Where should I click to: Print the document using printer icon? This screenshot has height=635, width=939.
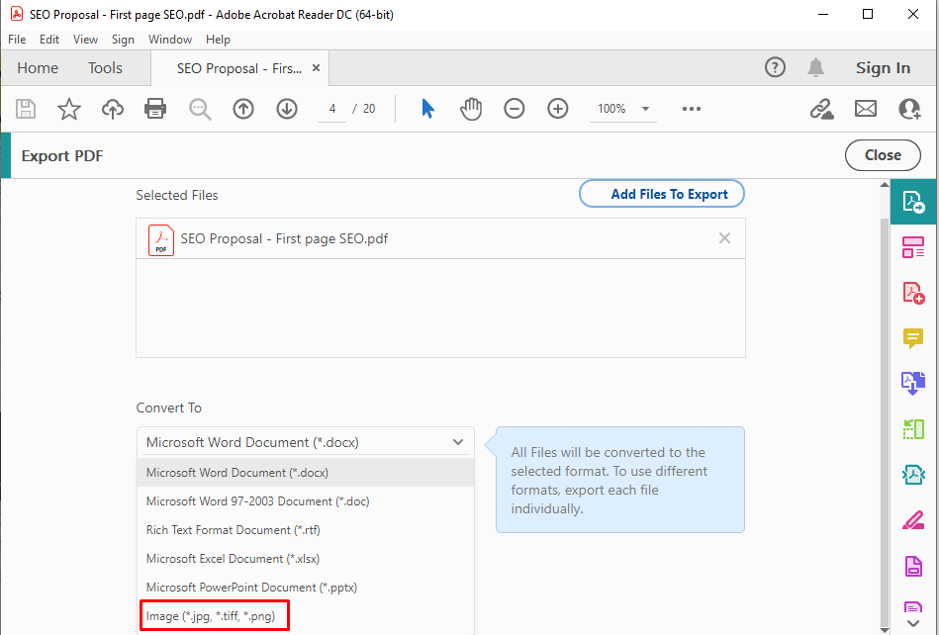coord(155,109)
